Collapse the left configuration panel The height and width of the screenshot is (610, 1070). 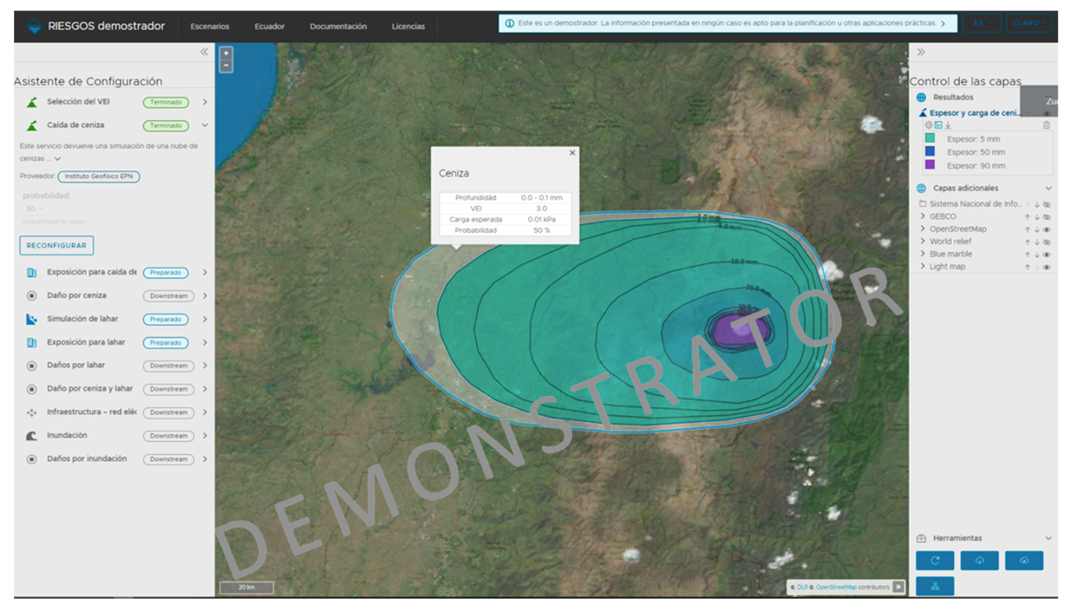tap(204, 52)
